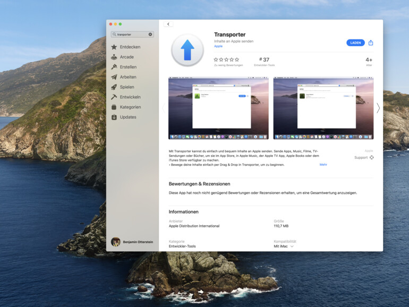The height and width of the screenshot is (307, 409).
Task: Click the magnifier icon in search field
Action: click(x=114, y=34)
